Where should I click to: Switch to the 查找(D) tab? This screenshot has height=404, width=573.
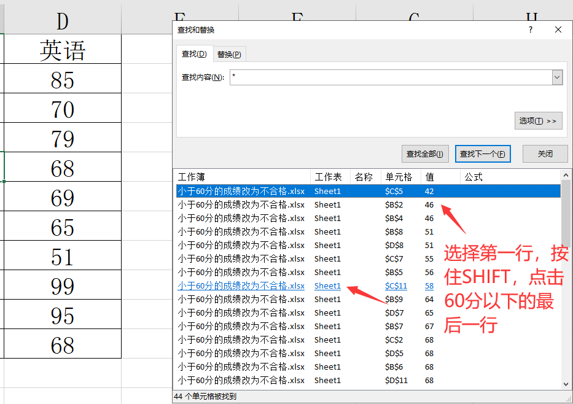[194, 54]
